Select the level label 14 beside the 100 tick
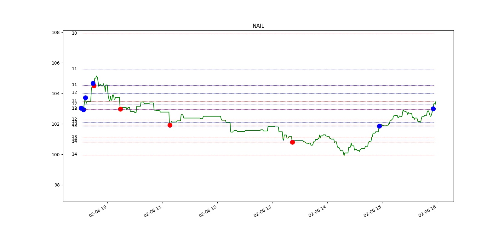The height and width of the screenshot is (252, 504). click(74, 154)
